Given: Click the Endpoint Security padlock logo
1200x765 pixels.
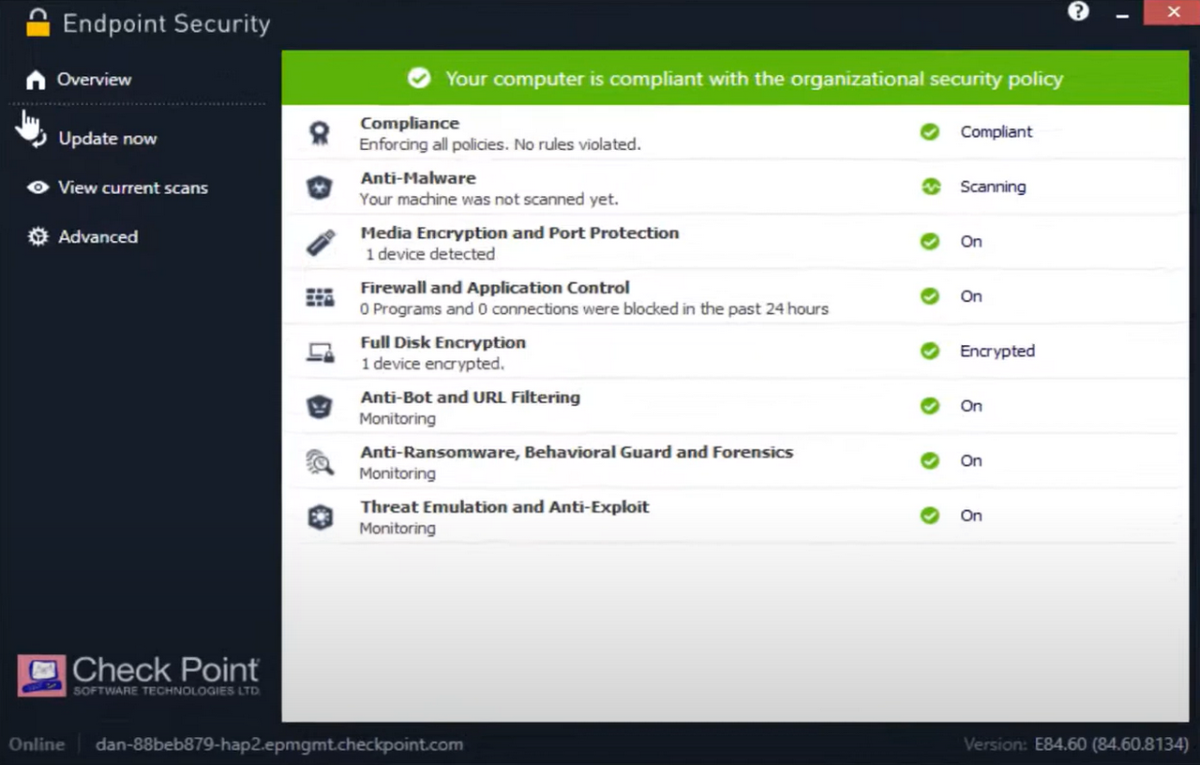Looking at the screenshot, I should [x=36, y=22].
